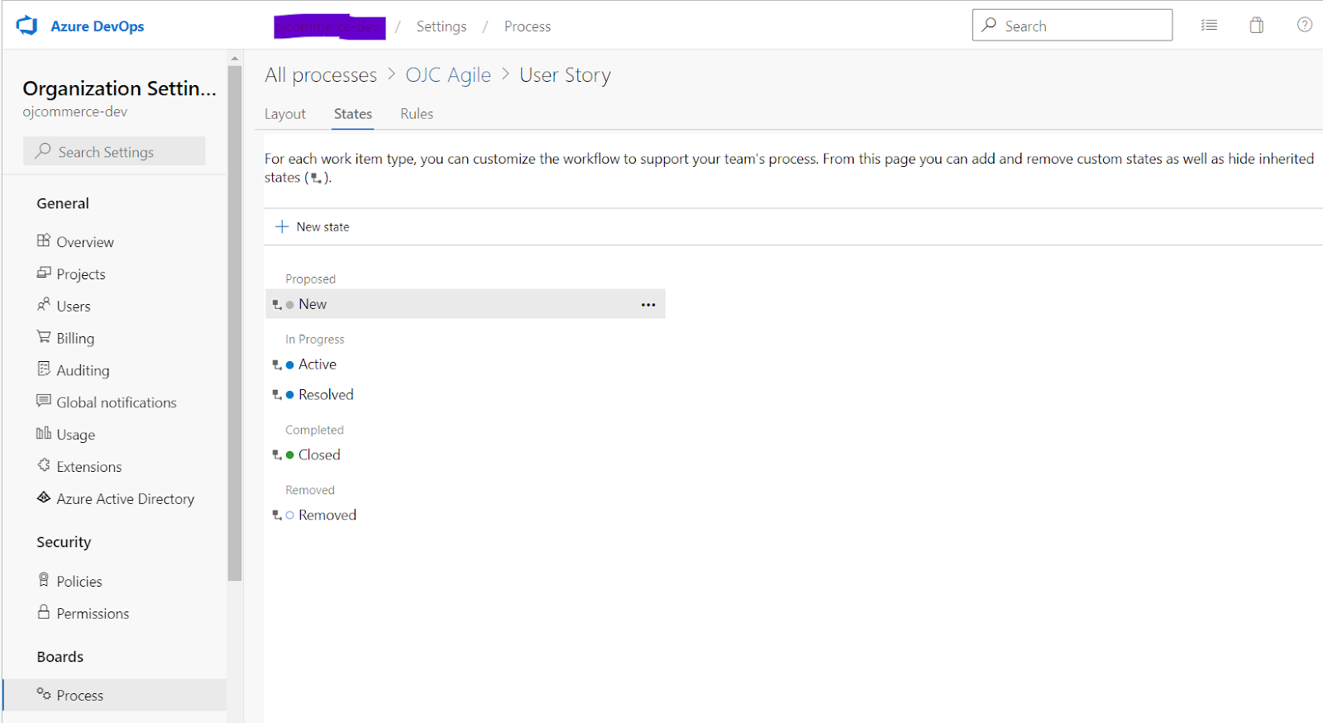Open the All processes breadcrumb link
Image resolution: width=1323 pixels, height=723 pixels.
[x=321, y=75]
